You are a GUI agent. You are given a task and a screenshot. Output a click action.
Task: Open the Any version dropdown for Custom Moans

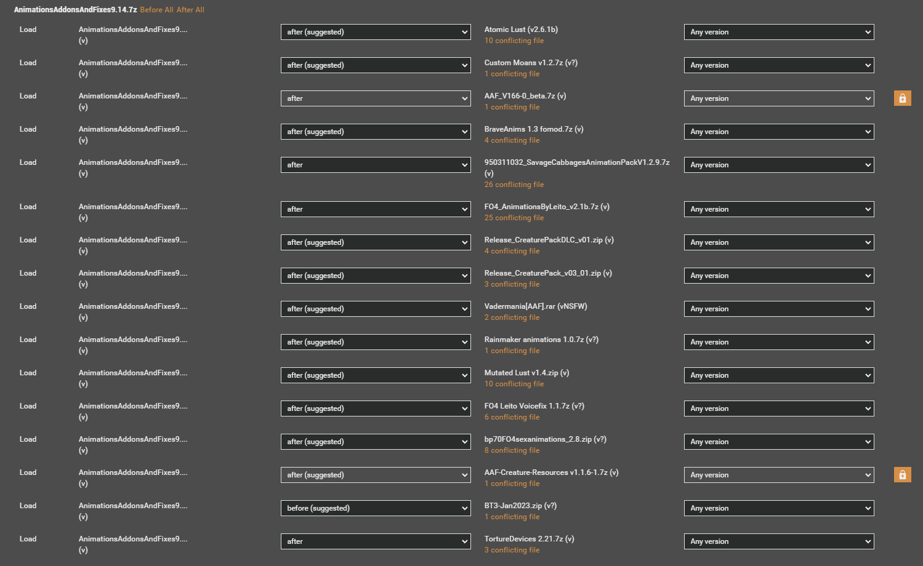778,65
